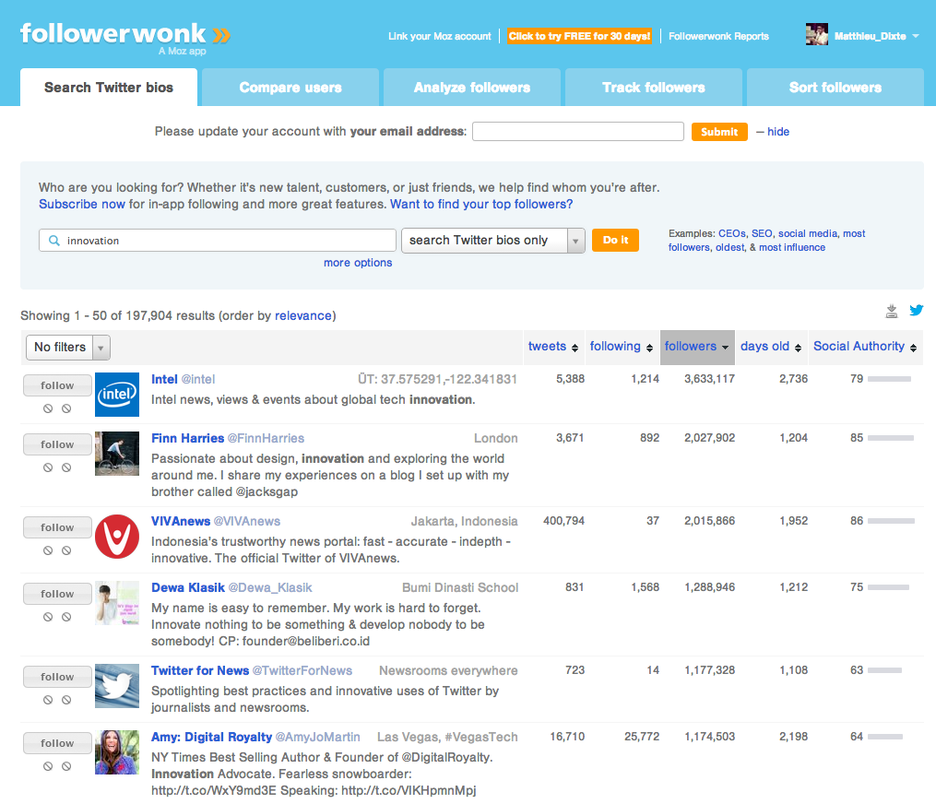Click the Twitter bird share icon
Image resolution: width=936 pixels, height=804 pixels.
click(917, 310)
